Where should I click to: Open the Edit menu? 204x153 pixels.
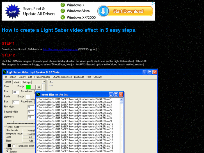[30, 77]
